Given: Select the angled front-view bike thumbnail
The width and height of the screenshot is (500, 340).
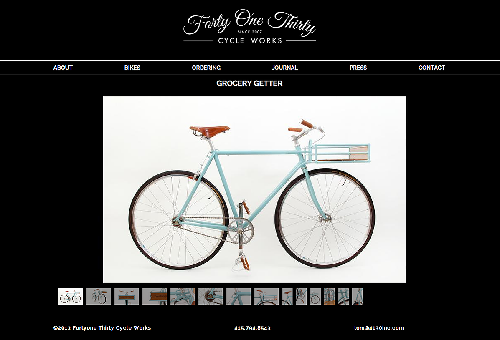Looking at the screenshot, I should [99, 296].
